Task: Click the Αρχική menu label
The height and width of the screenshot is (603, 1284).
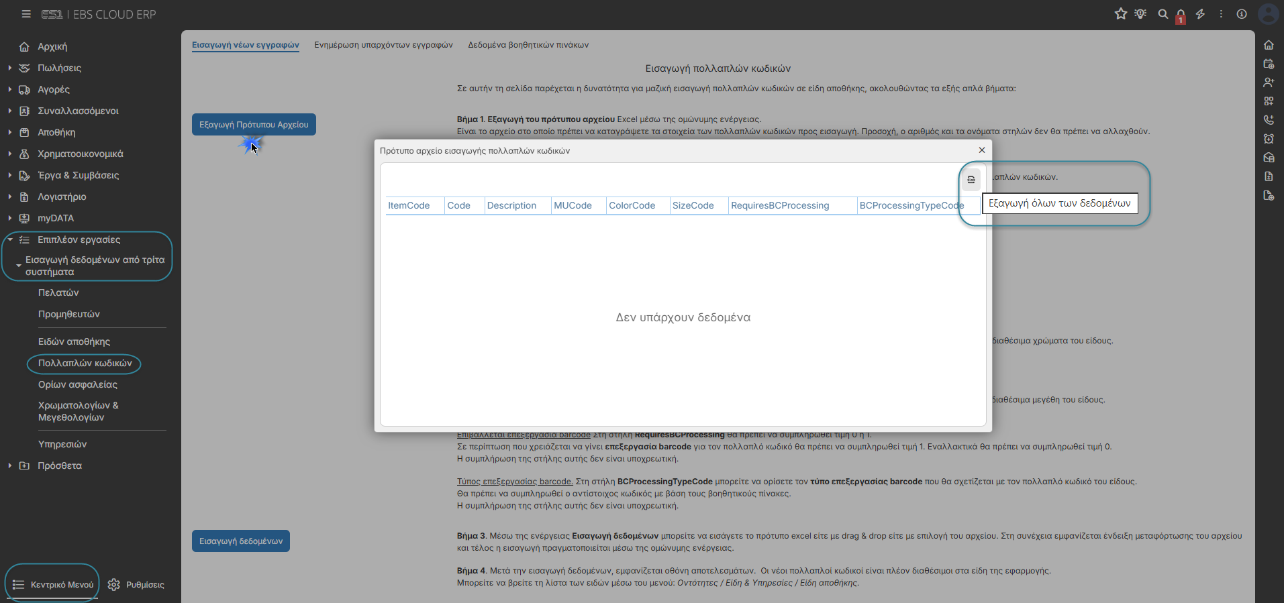Action: [x=52, y=46]
